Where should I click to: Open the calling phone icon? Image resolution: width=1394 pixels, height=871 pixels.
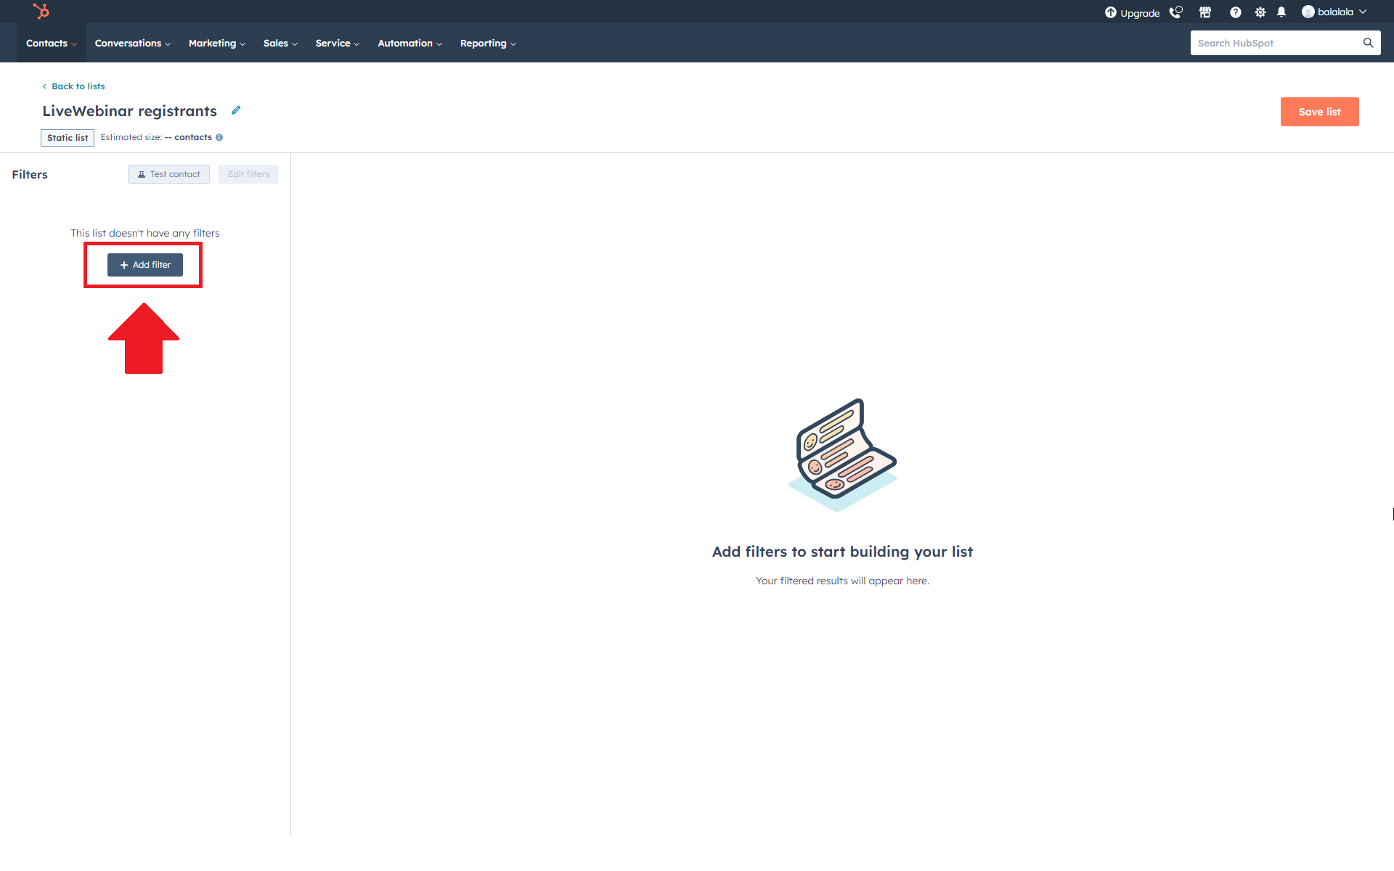click(x=1175, y=12)
